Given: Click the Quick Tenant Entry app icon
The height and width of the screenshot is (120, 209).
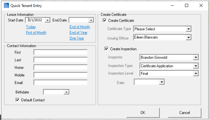Looking at the screenshot, I should [x=6, y=6].
